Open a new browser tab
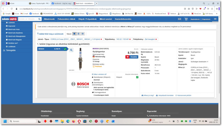222x126 pixels. click(x=97, y=3)
